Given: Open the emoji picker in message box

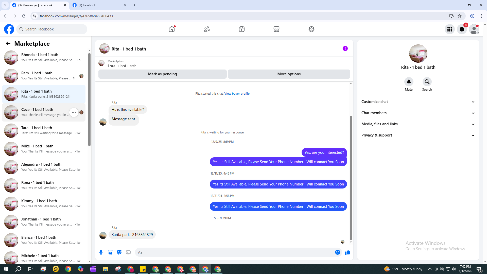Looking at the screenshot, I should [x=337, y=252].
